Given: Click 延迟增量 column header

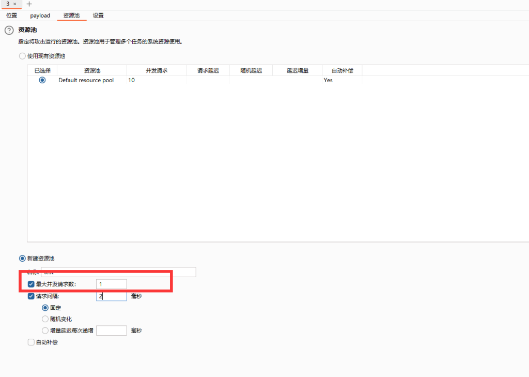Looking at the screenshot, I should pos(298,71).
